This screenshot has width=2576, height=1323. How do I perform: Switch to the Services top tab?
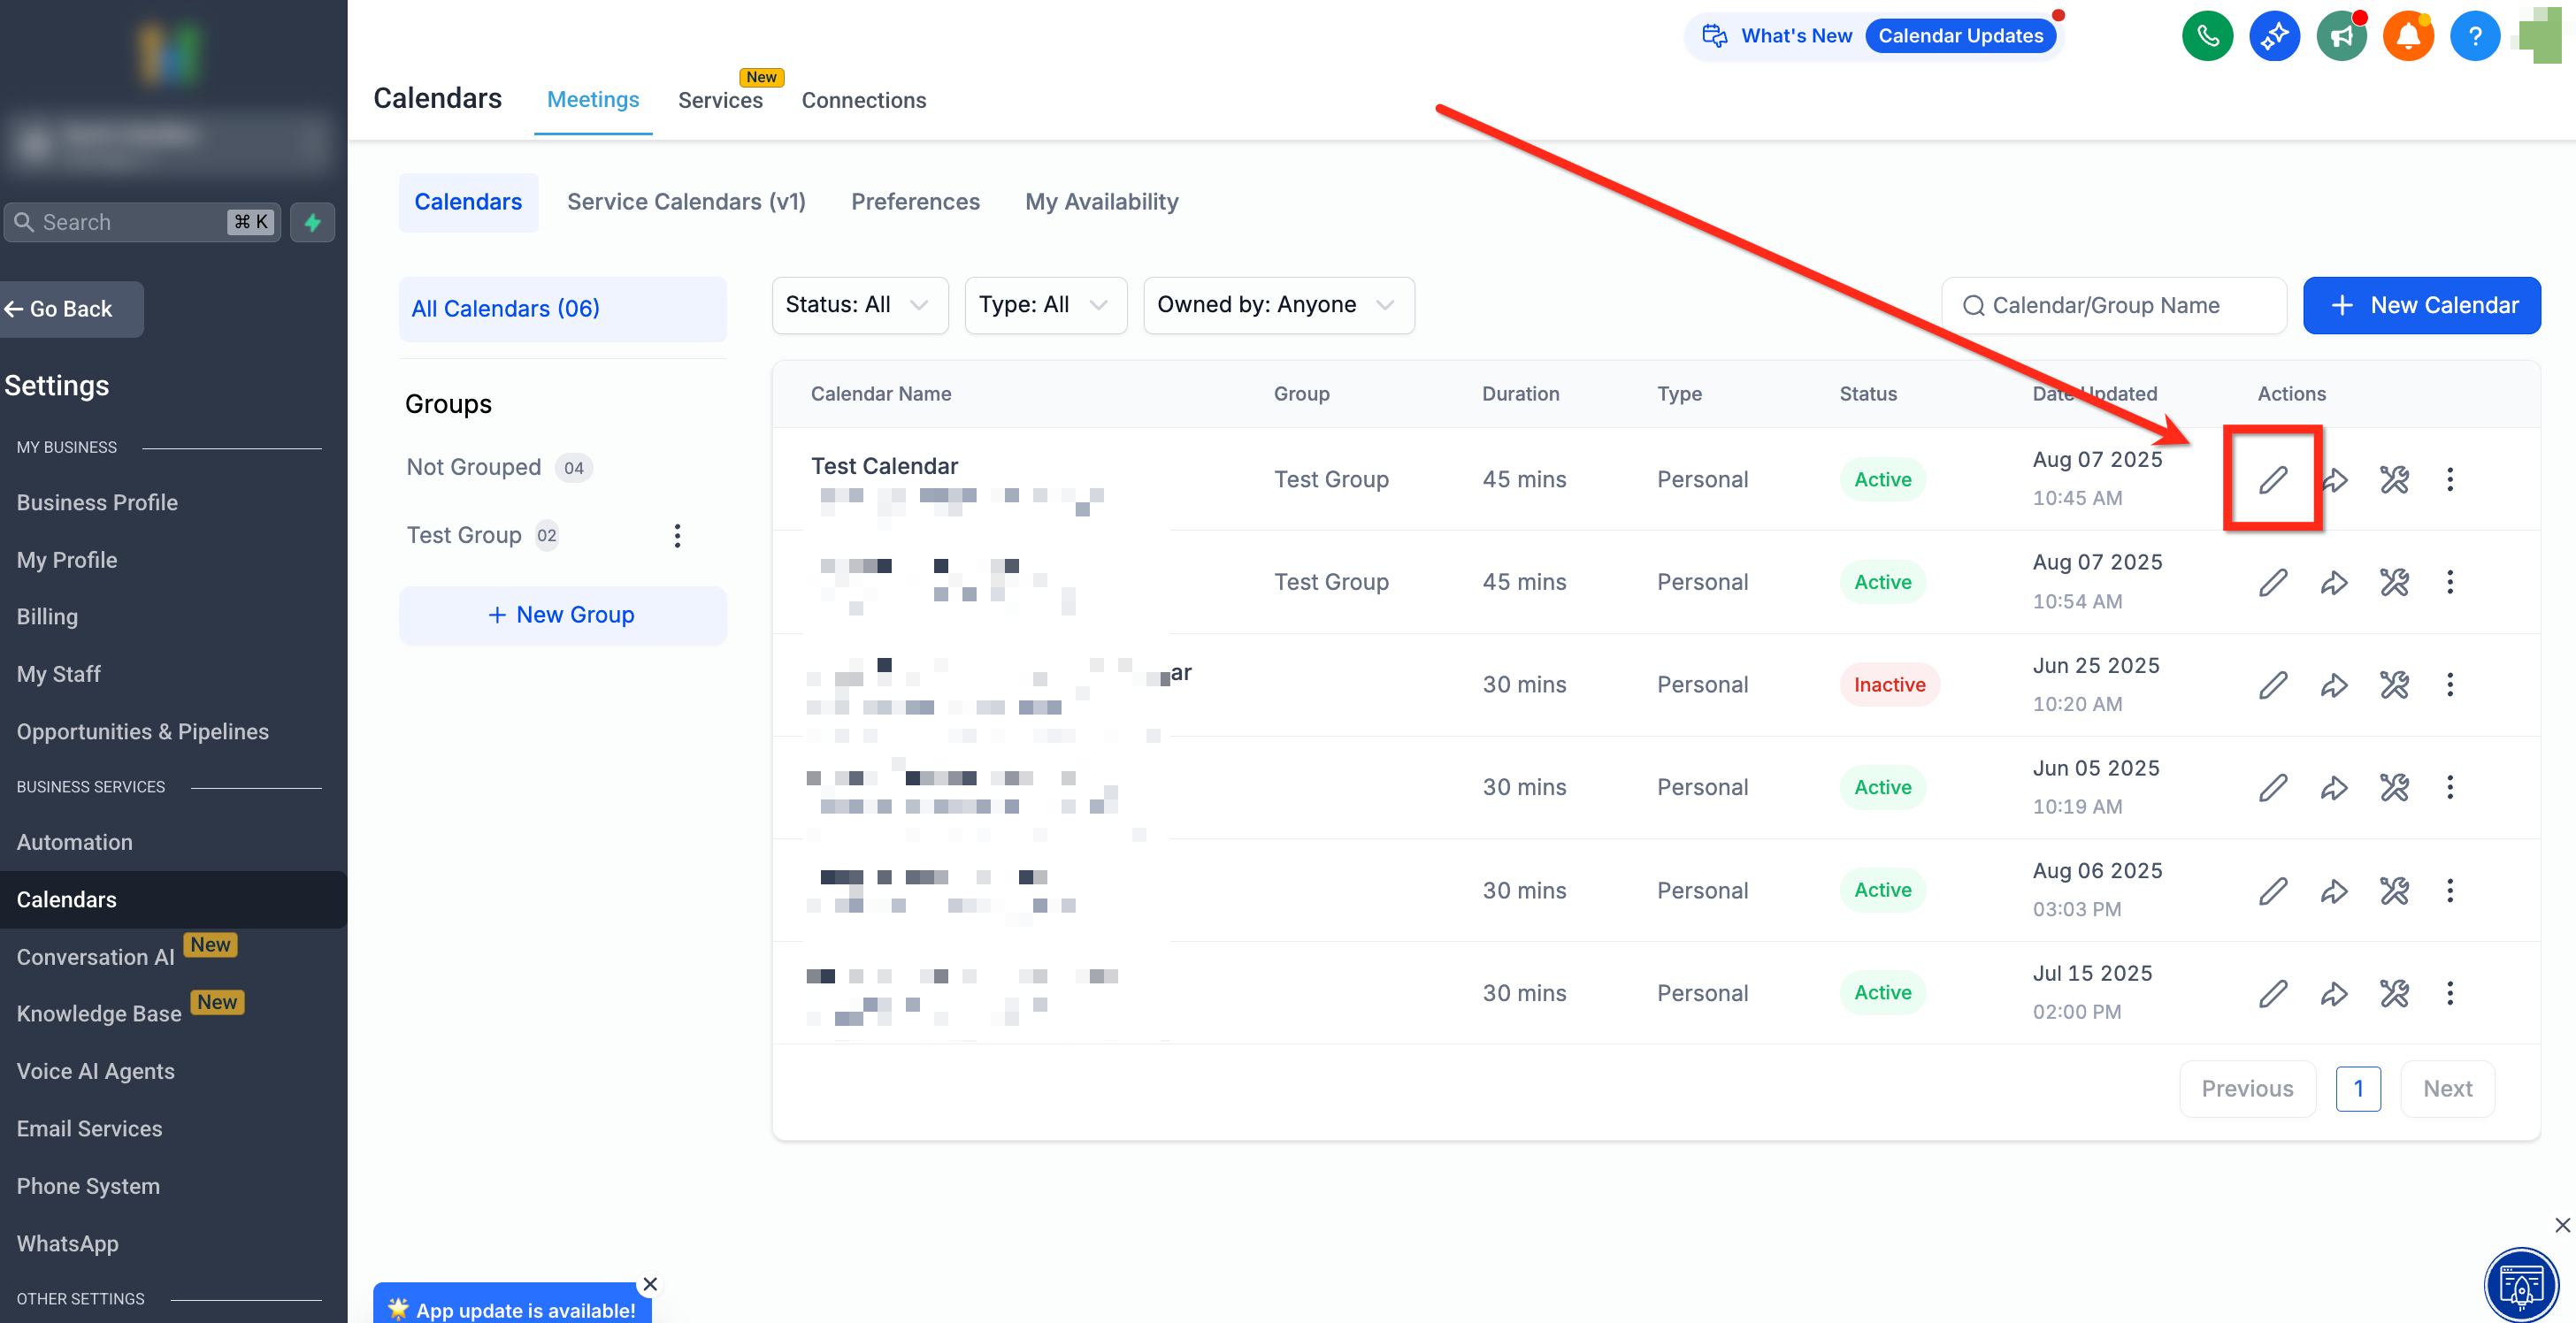pos(720,100)
